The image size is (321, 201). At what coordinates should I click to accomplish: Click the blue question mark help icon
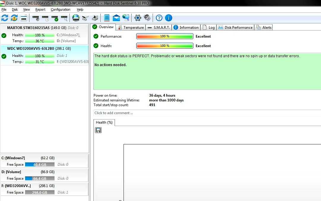coord(159,18)
